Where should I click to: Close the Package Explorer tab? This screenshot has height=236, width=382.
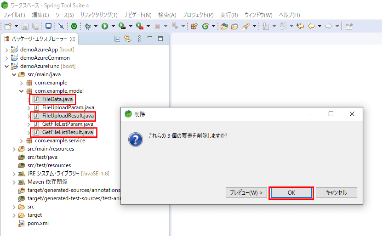73,39
